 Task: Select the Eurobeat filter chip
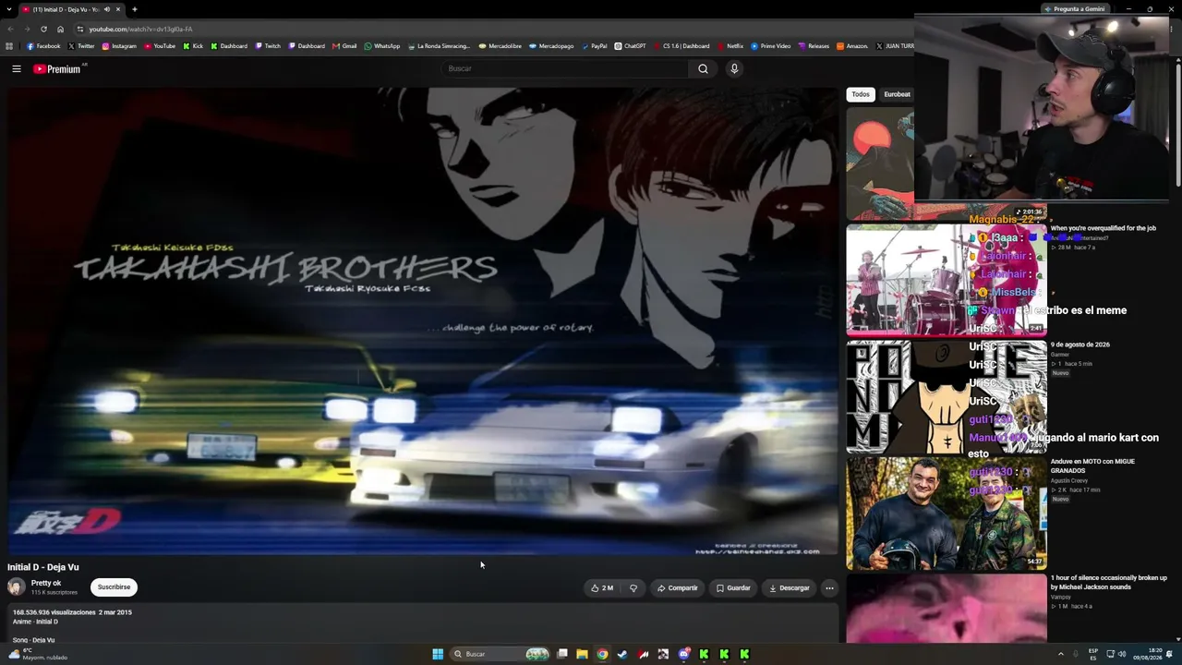point(897,94)
